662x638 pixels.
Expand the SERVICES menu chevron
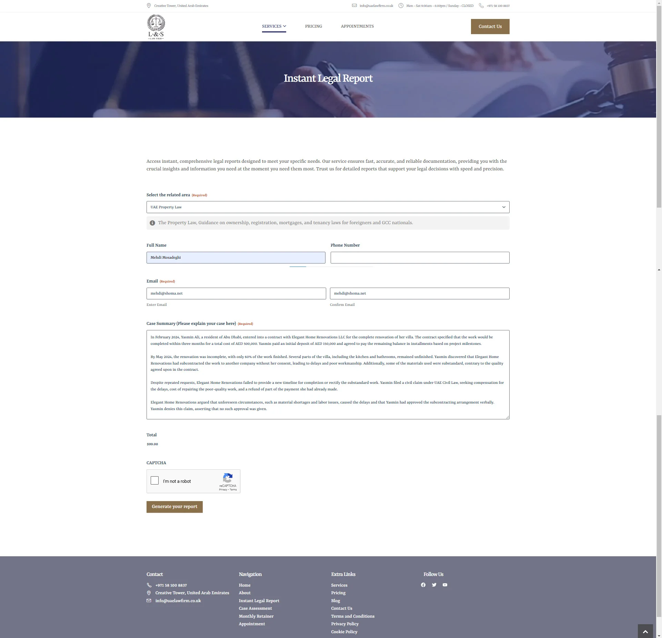coord(284,26)
